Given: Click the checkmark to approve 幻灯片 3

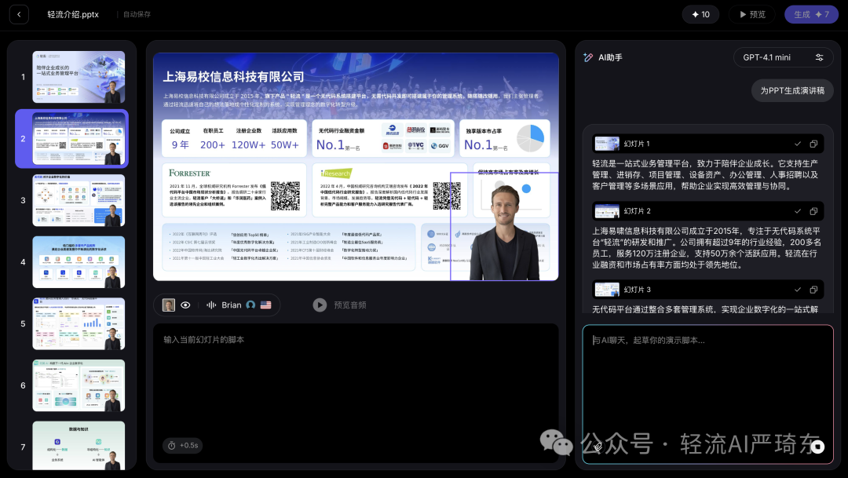Looking at the screenshot, I should (798, 289).
